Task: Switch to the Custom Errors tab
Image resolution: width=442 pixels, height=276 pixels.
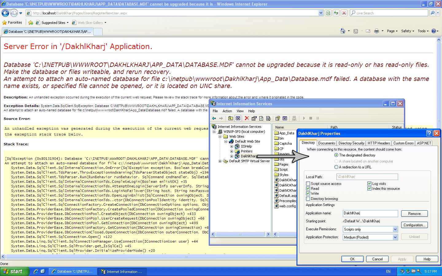Action: point(403,143)
